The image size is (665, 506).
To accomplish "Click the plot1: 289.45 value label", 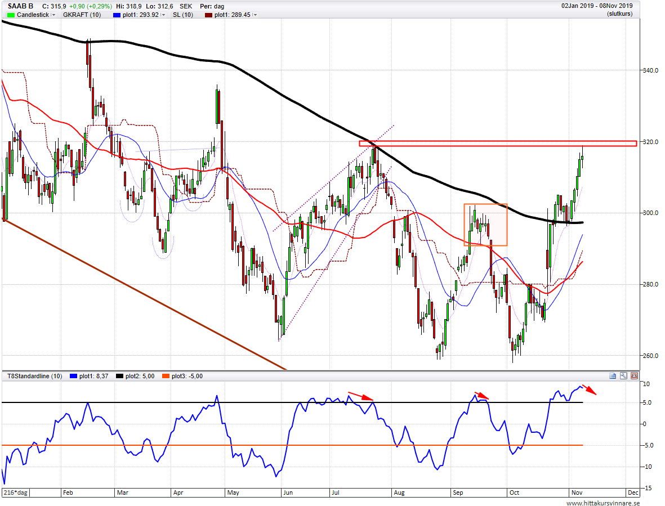I will pos(233,15).
